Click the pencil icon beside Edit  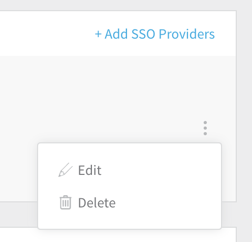pyautogui.click(x=66, y=170)
